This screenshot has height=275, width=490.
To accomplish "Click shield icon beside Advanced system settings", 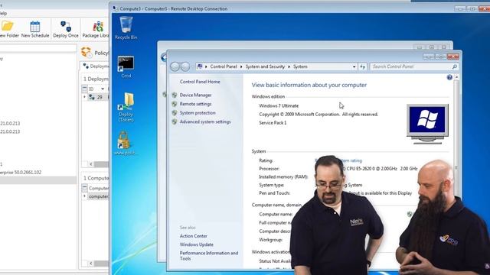I will (175, 122).
